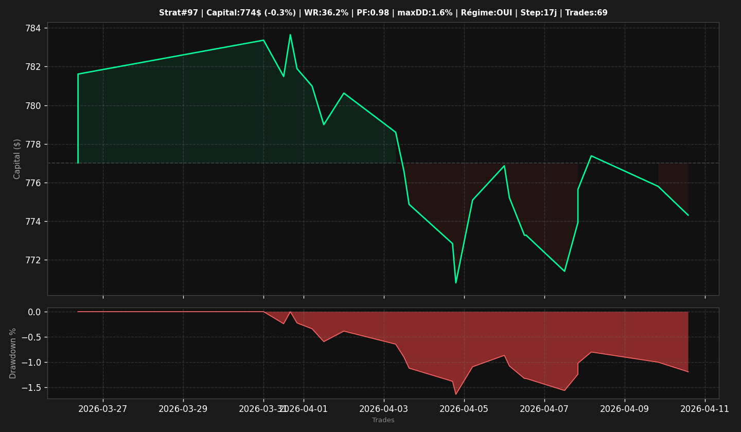Click the 780 capital axis tick label
The height and width of the screenshot is (432, 741).
pyautogui.click(x=34, y=105)
